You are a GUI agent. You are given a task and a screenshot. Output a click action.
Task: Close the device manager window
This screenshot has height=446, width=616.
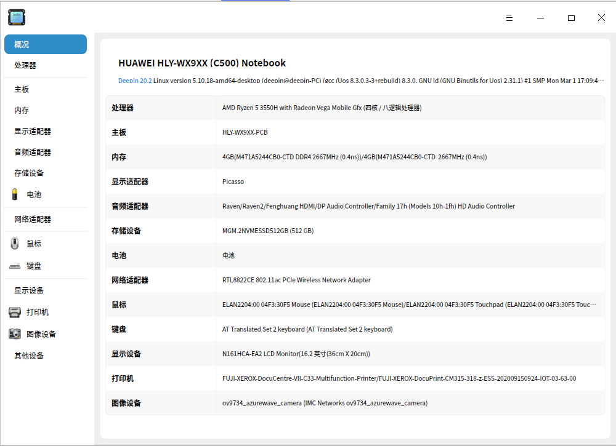pos(601,18)
